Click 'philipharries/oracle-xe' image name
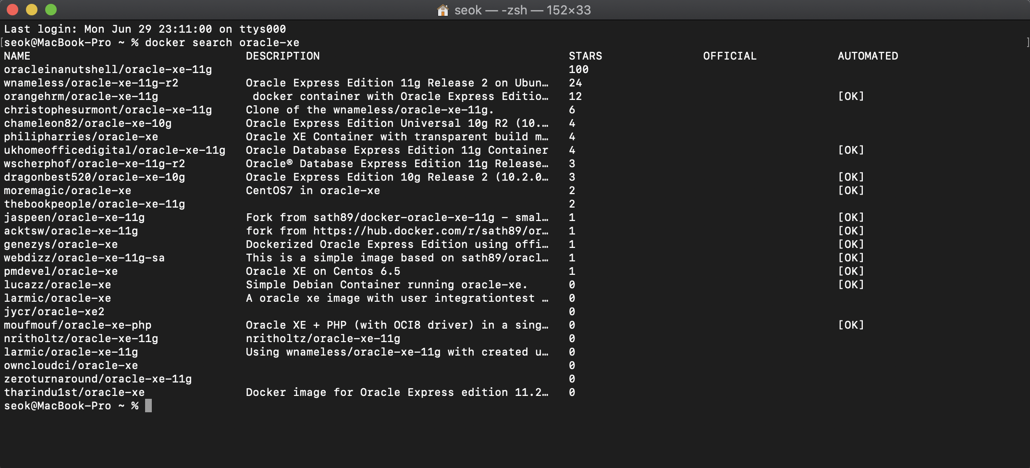 click(81, 137)
